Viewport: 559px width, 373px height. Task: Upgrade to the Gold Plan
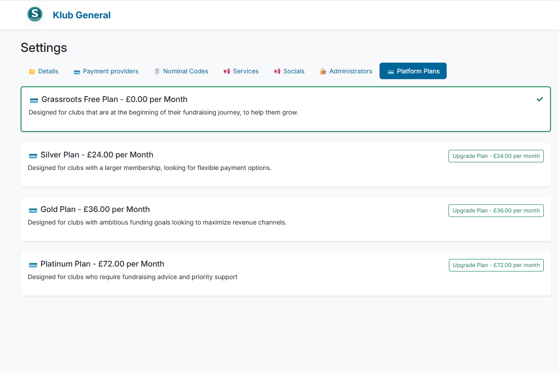point(495,210)
